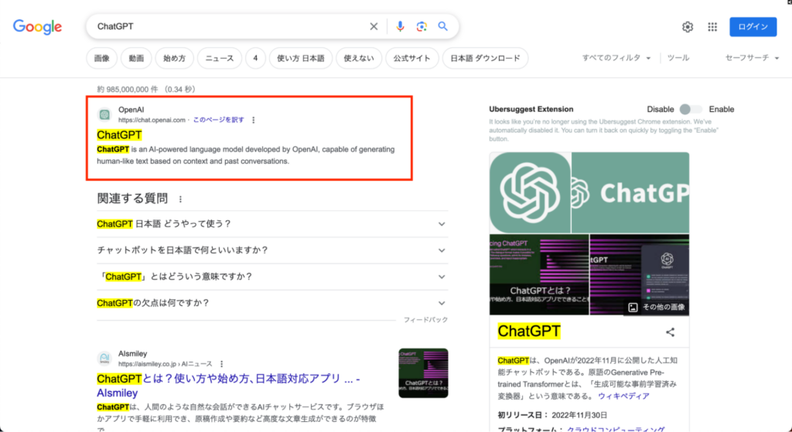Click the フィードバック link
The image size is (792, 432).
point(425,320)
